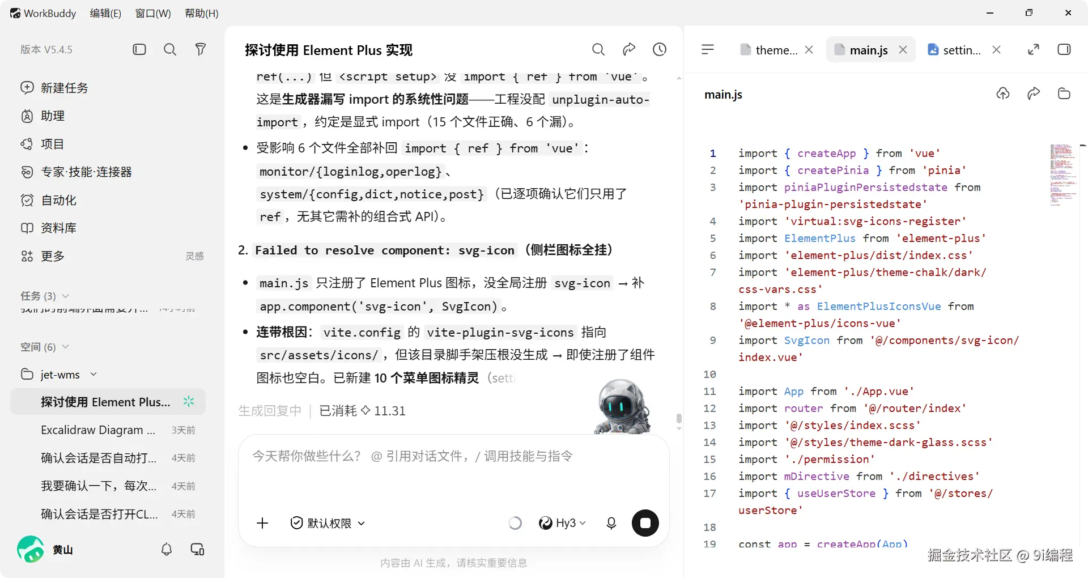Open the 编辑(E) menu
1088x578 pixels.
[x=105, y=13]
